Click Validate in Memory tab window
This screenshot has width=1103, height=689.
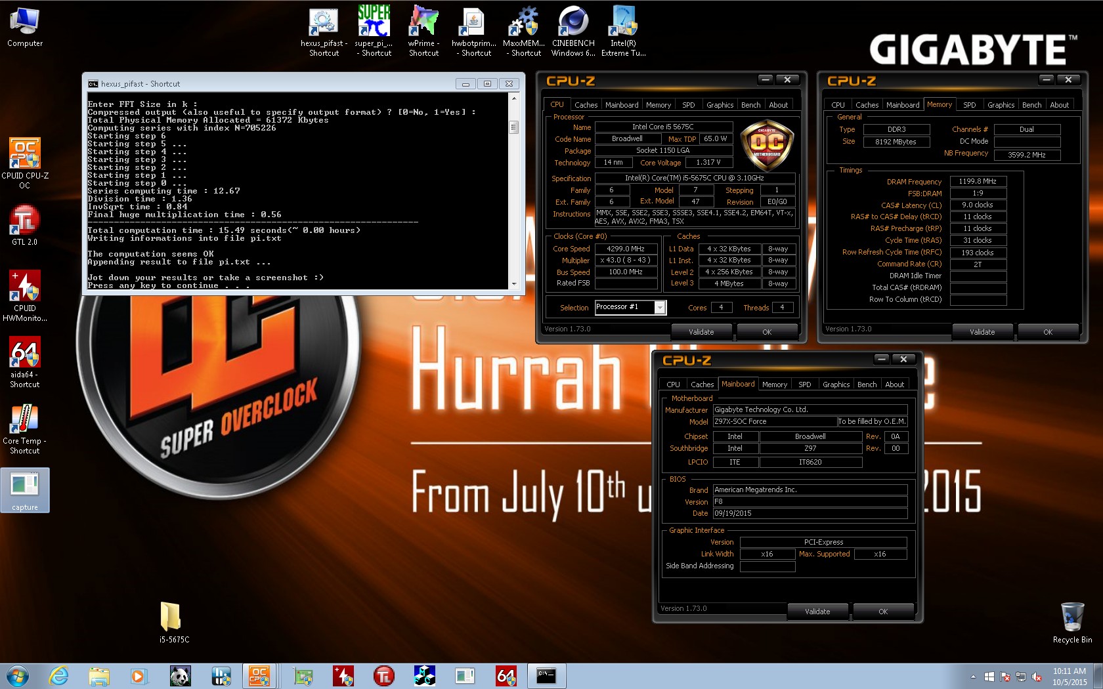[x=982, y=332]
